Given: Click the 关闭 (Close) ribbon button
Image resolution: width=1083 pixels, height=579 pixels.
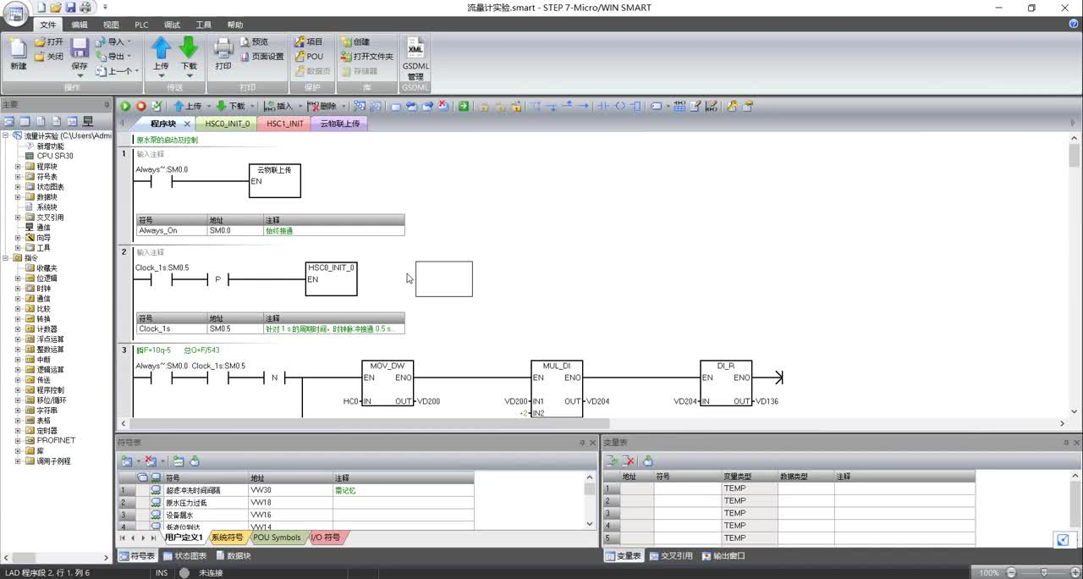Looking at the screenshot, I should click(x=48, y=57).
